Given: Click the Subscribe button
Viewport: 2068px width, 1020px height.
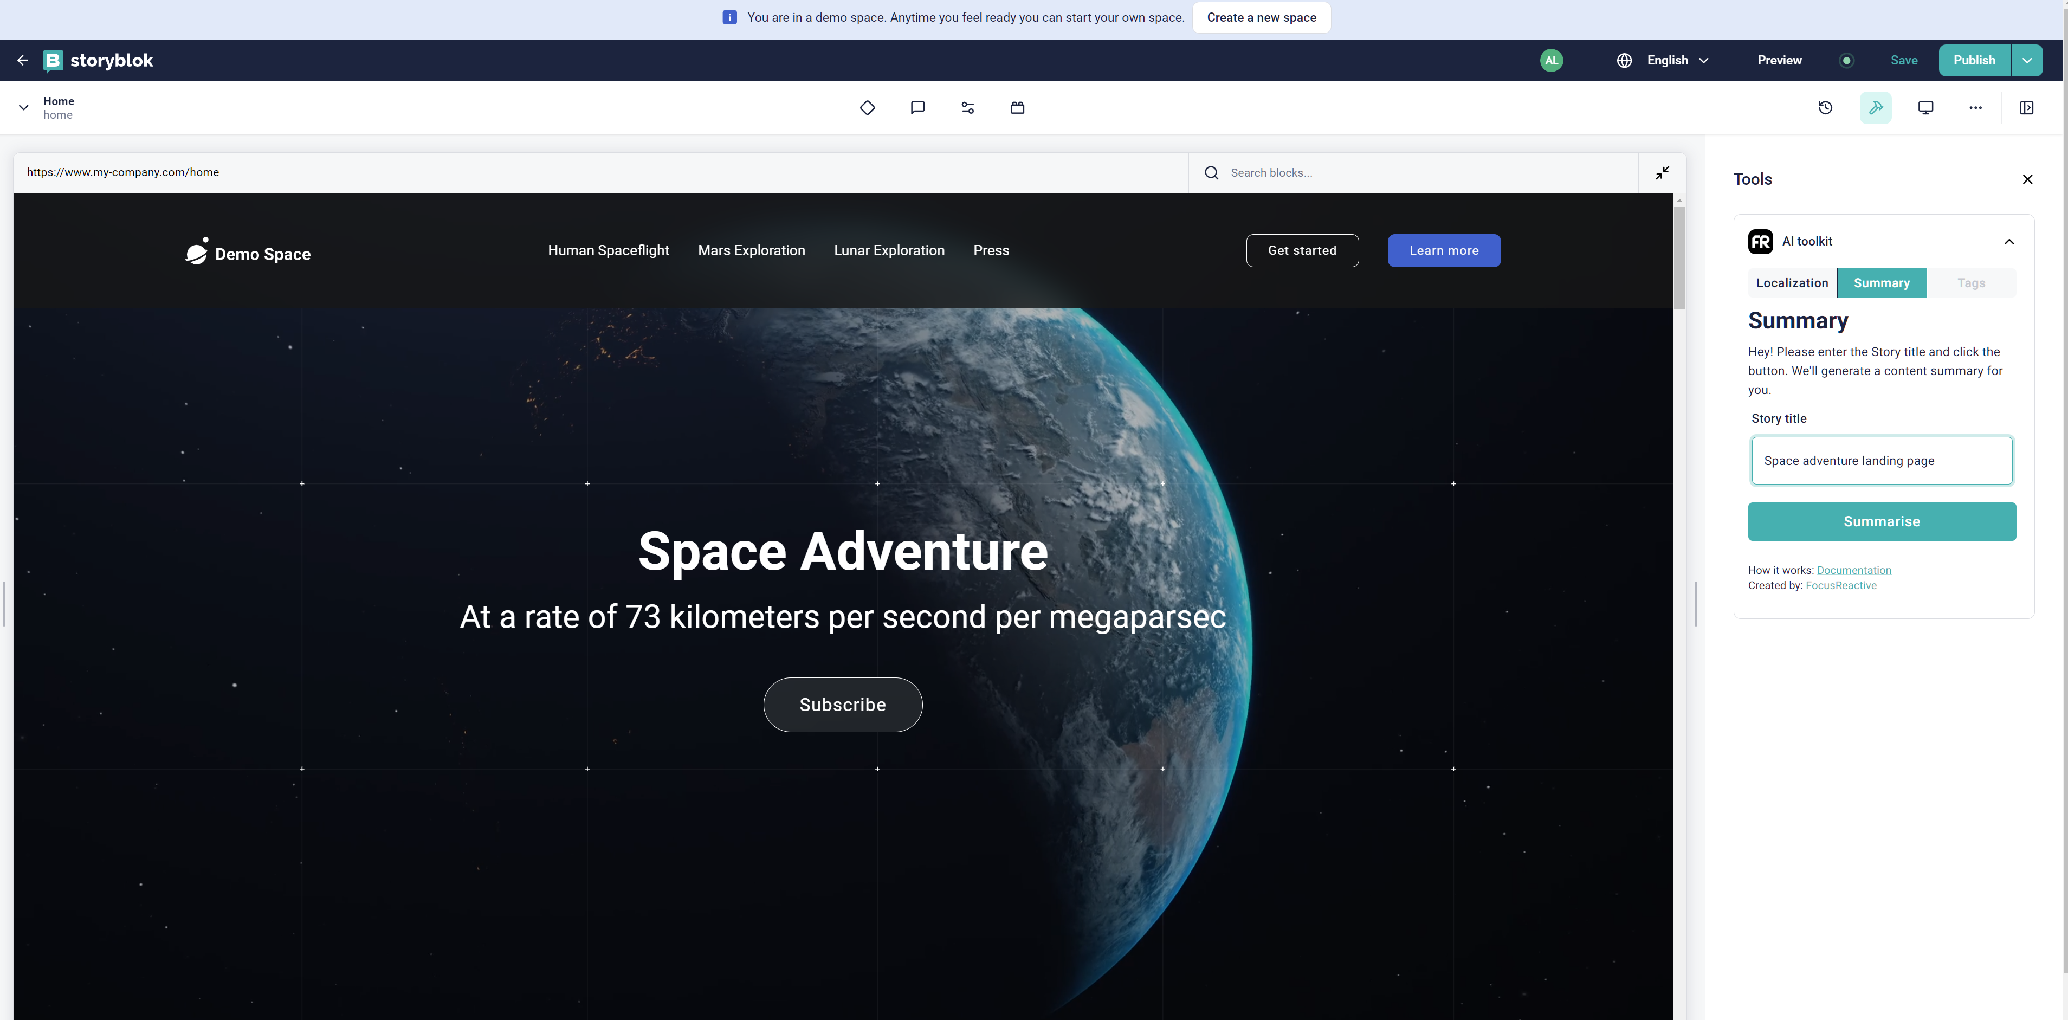Looking at the screenshot, I should pyautogui.click(x=842, y=705).
